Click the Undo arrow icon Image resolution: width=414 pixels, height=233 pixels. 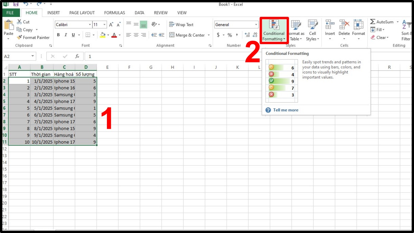[x=26, y=4]
